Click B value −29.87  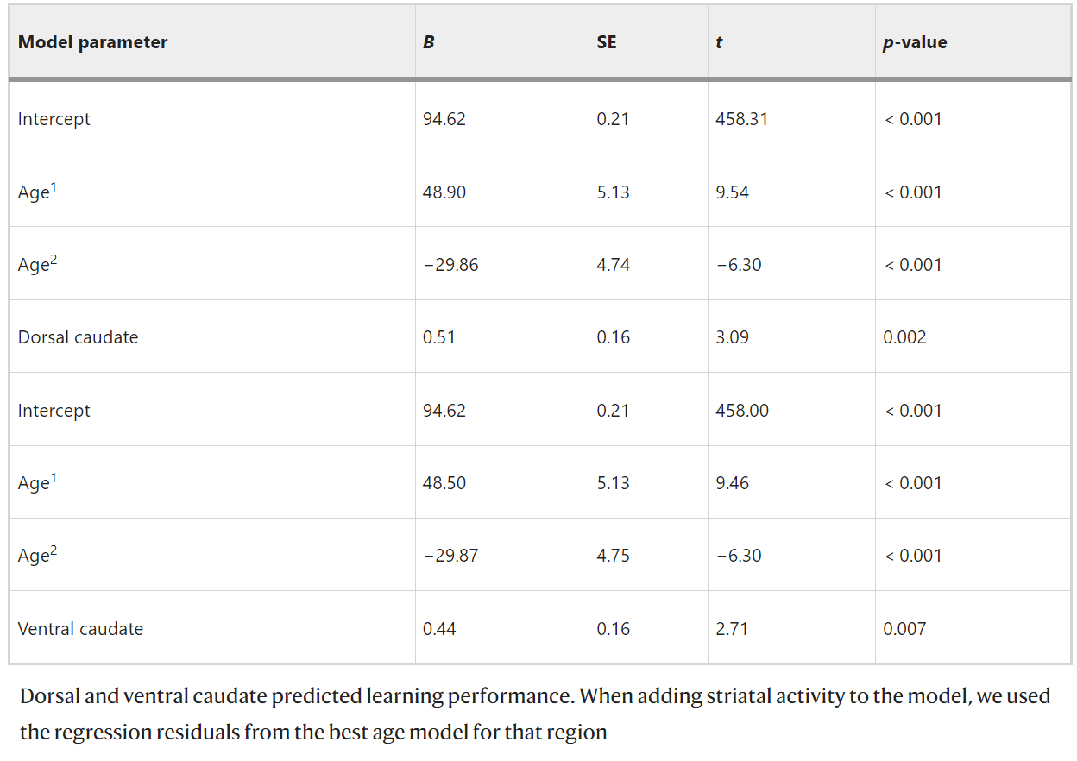point(450,556)
